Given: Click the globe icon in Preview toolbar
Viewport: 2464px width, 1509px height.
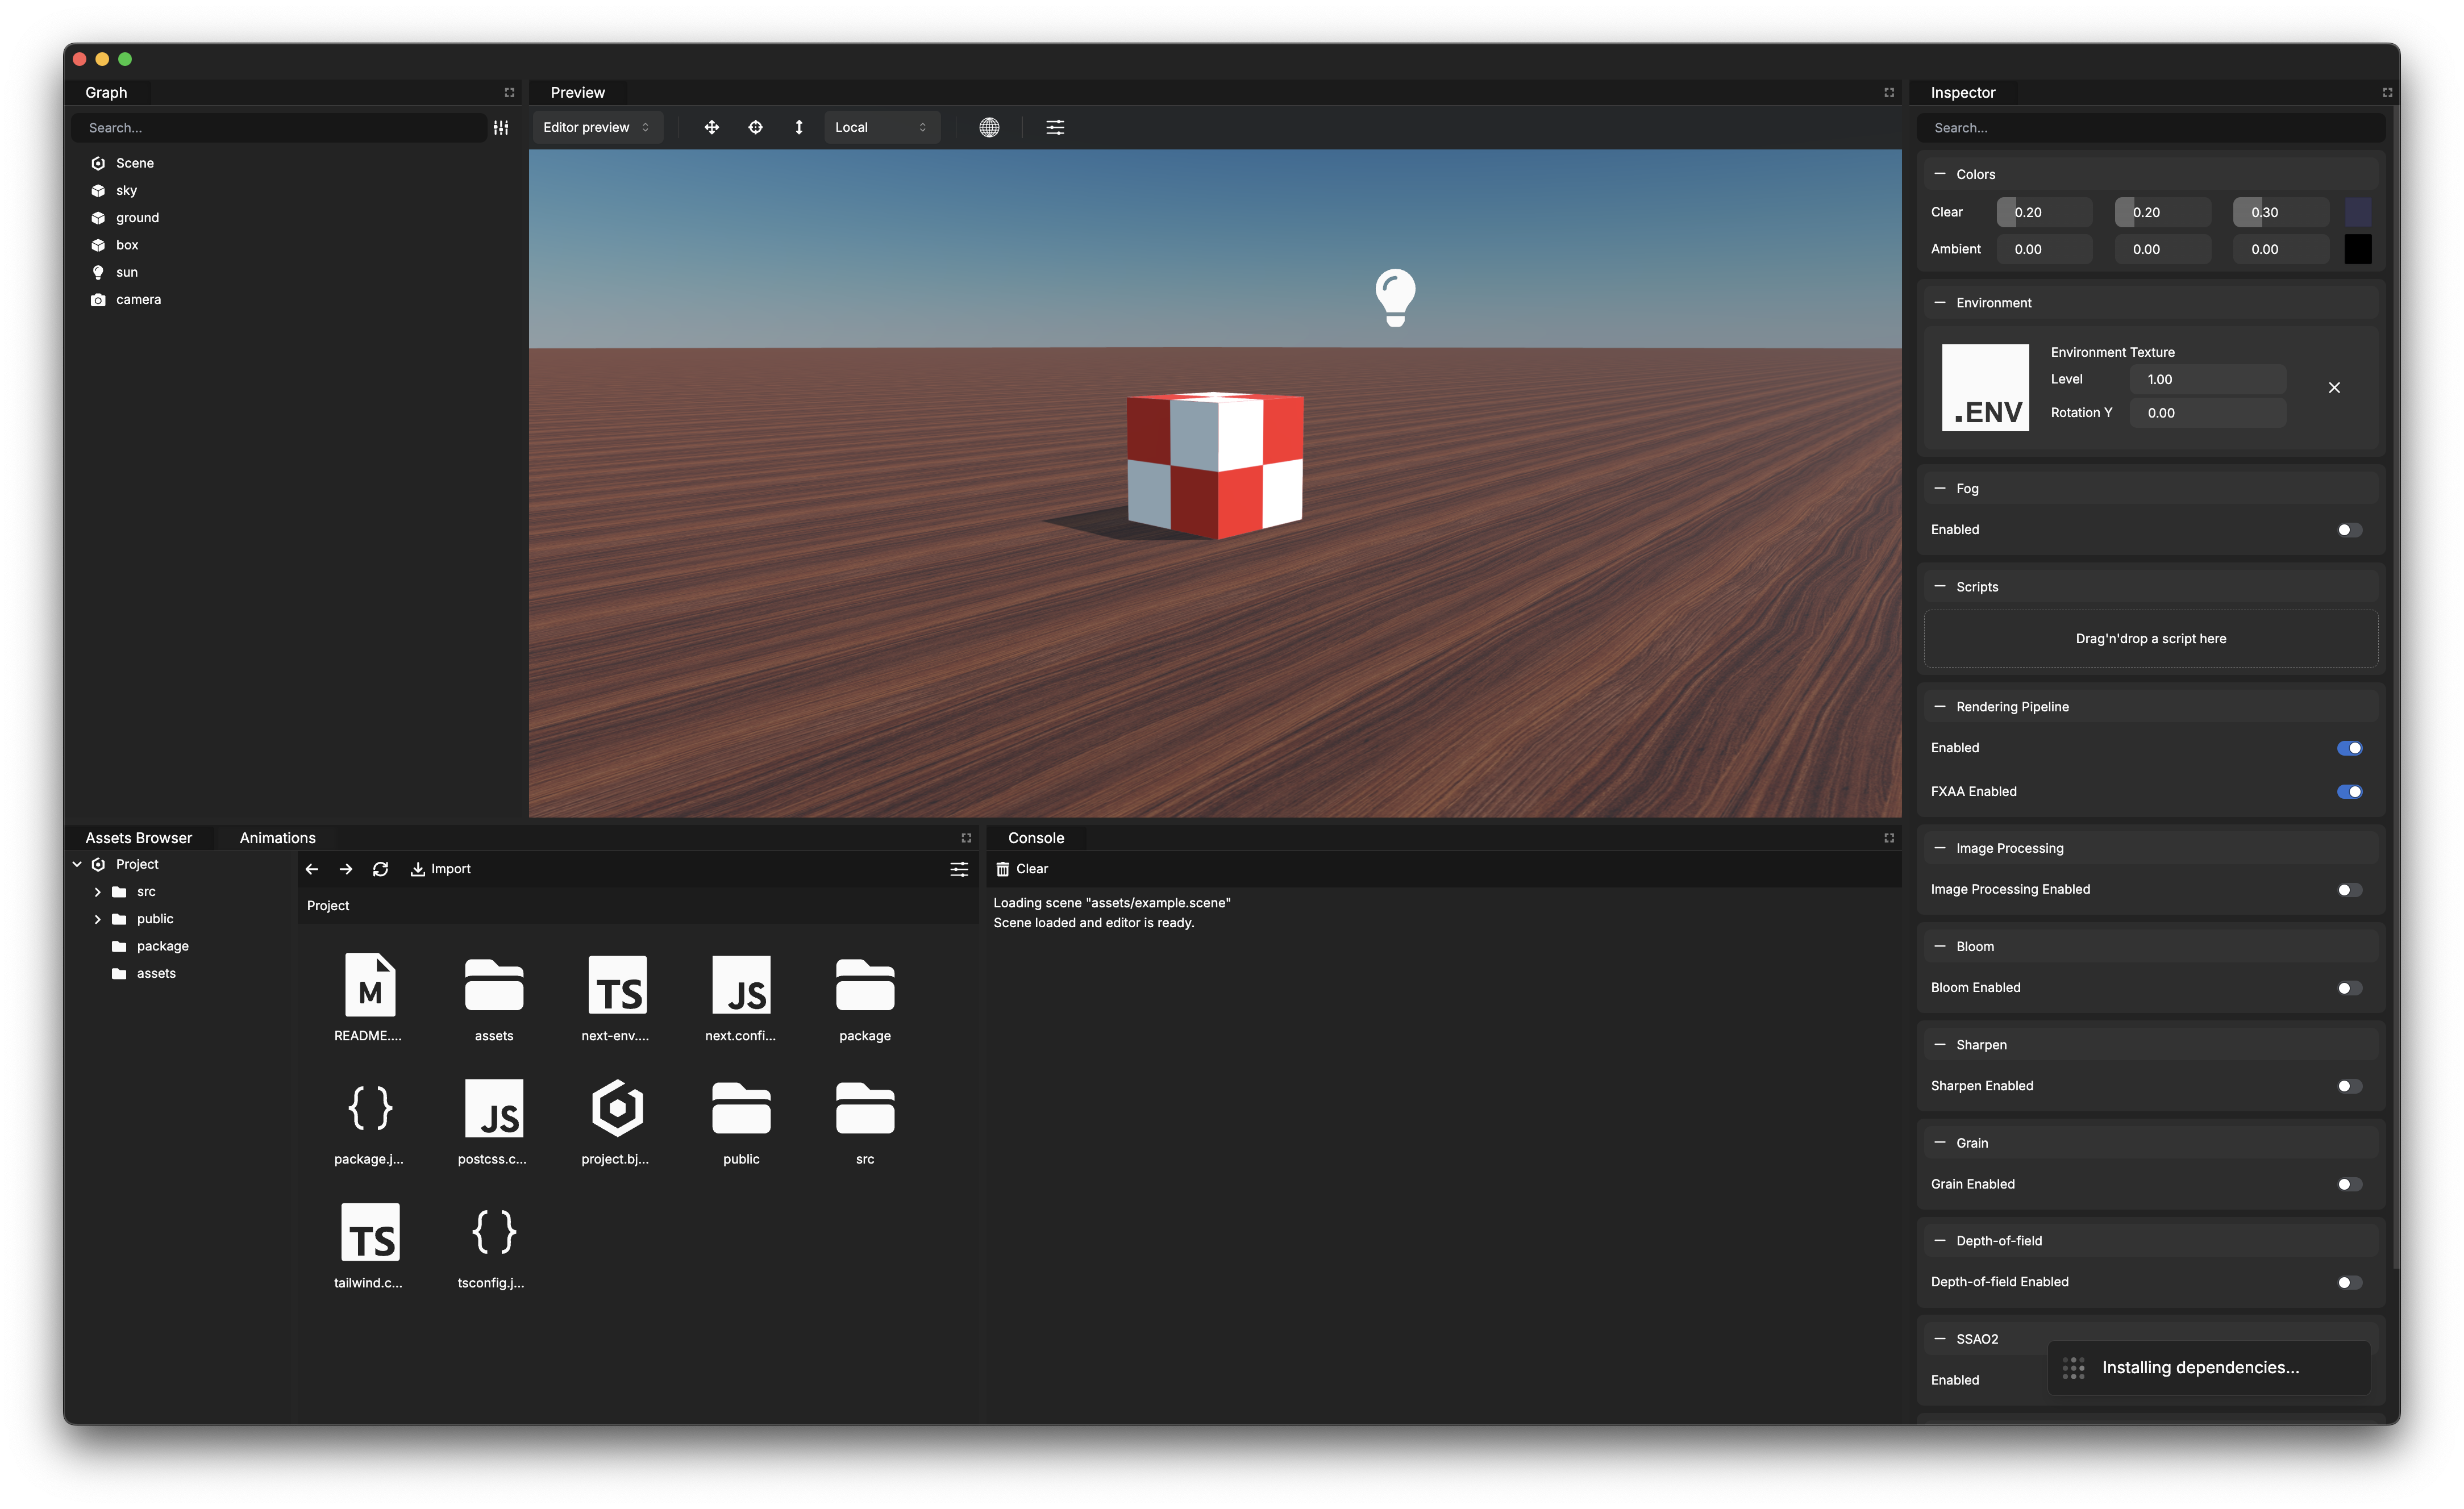Looking at the screenshot, I should point(988,127).
